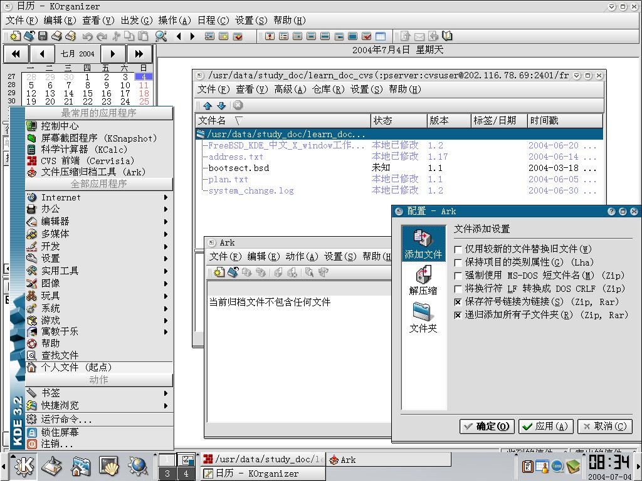The width and height of the screenshot is (642, 481).
Task: Select system_change.log in Cervisia file list
Action: (x=251, y=190)
